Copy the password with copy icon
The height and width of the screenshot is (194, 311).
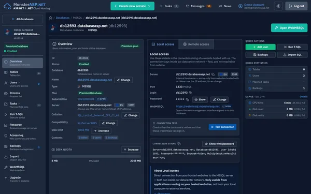click(188, 99)
